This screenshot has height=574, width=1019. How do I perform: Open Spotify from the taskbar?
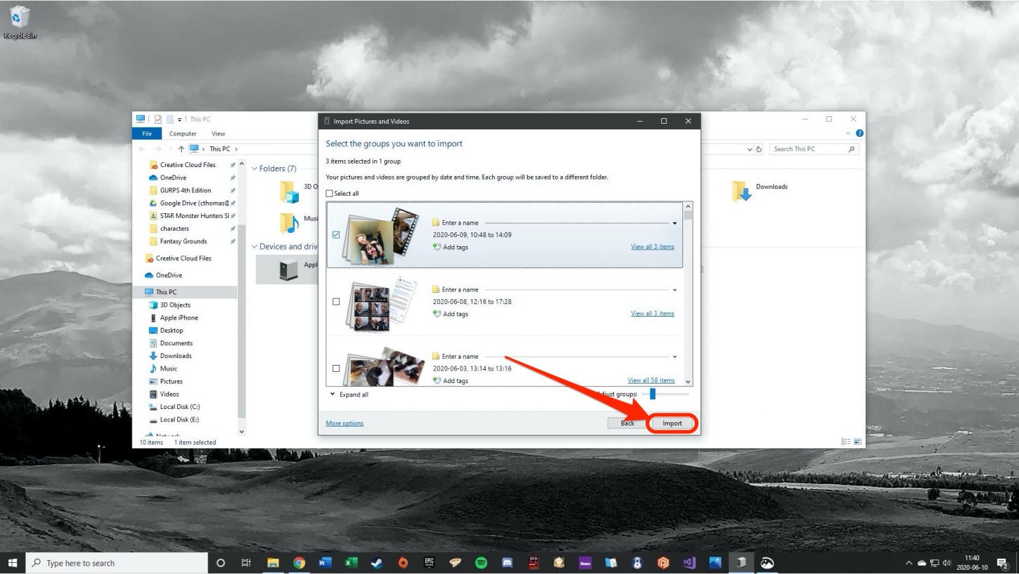481,563
